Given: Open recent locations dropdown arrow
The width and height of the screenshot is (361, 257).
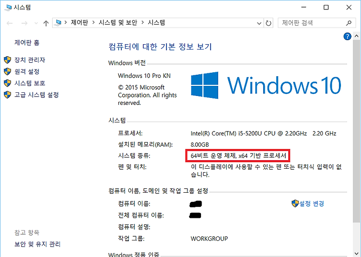Looking at the screenshot, I should point(36,23).
